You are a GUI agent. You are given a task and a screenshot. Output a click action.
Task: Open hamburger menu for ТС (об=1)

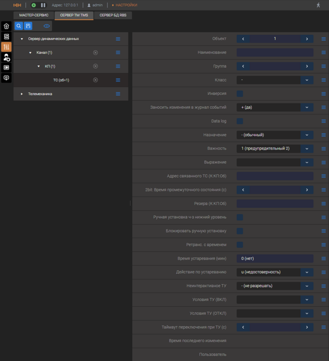click(x=118, y=80)
